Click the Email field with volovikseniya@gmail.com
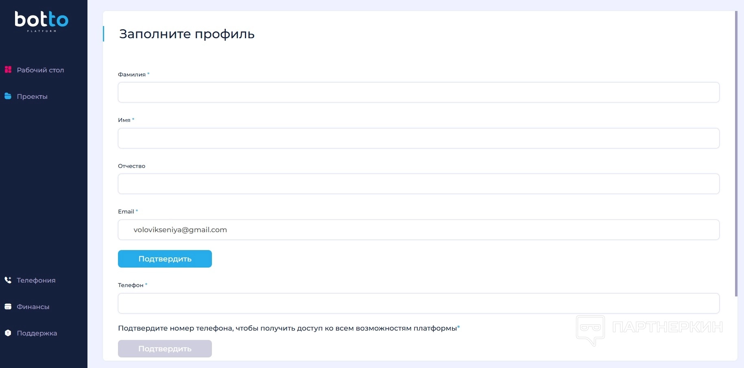 pyautogui.click(x=418, y=230)
